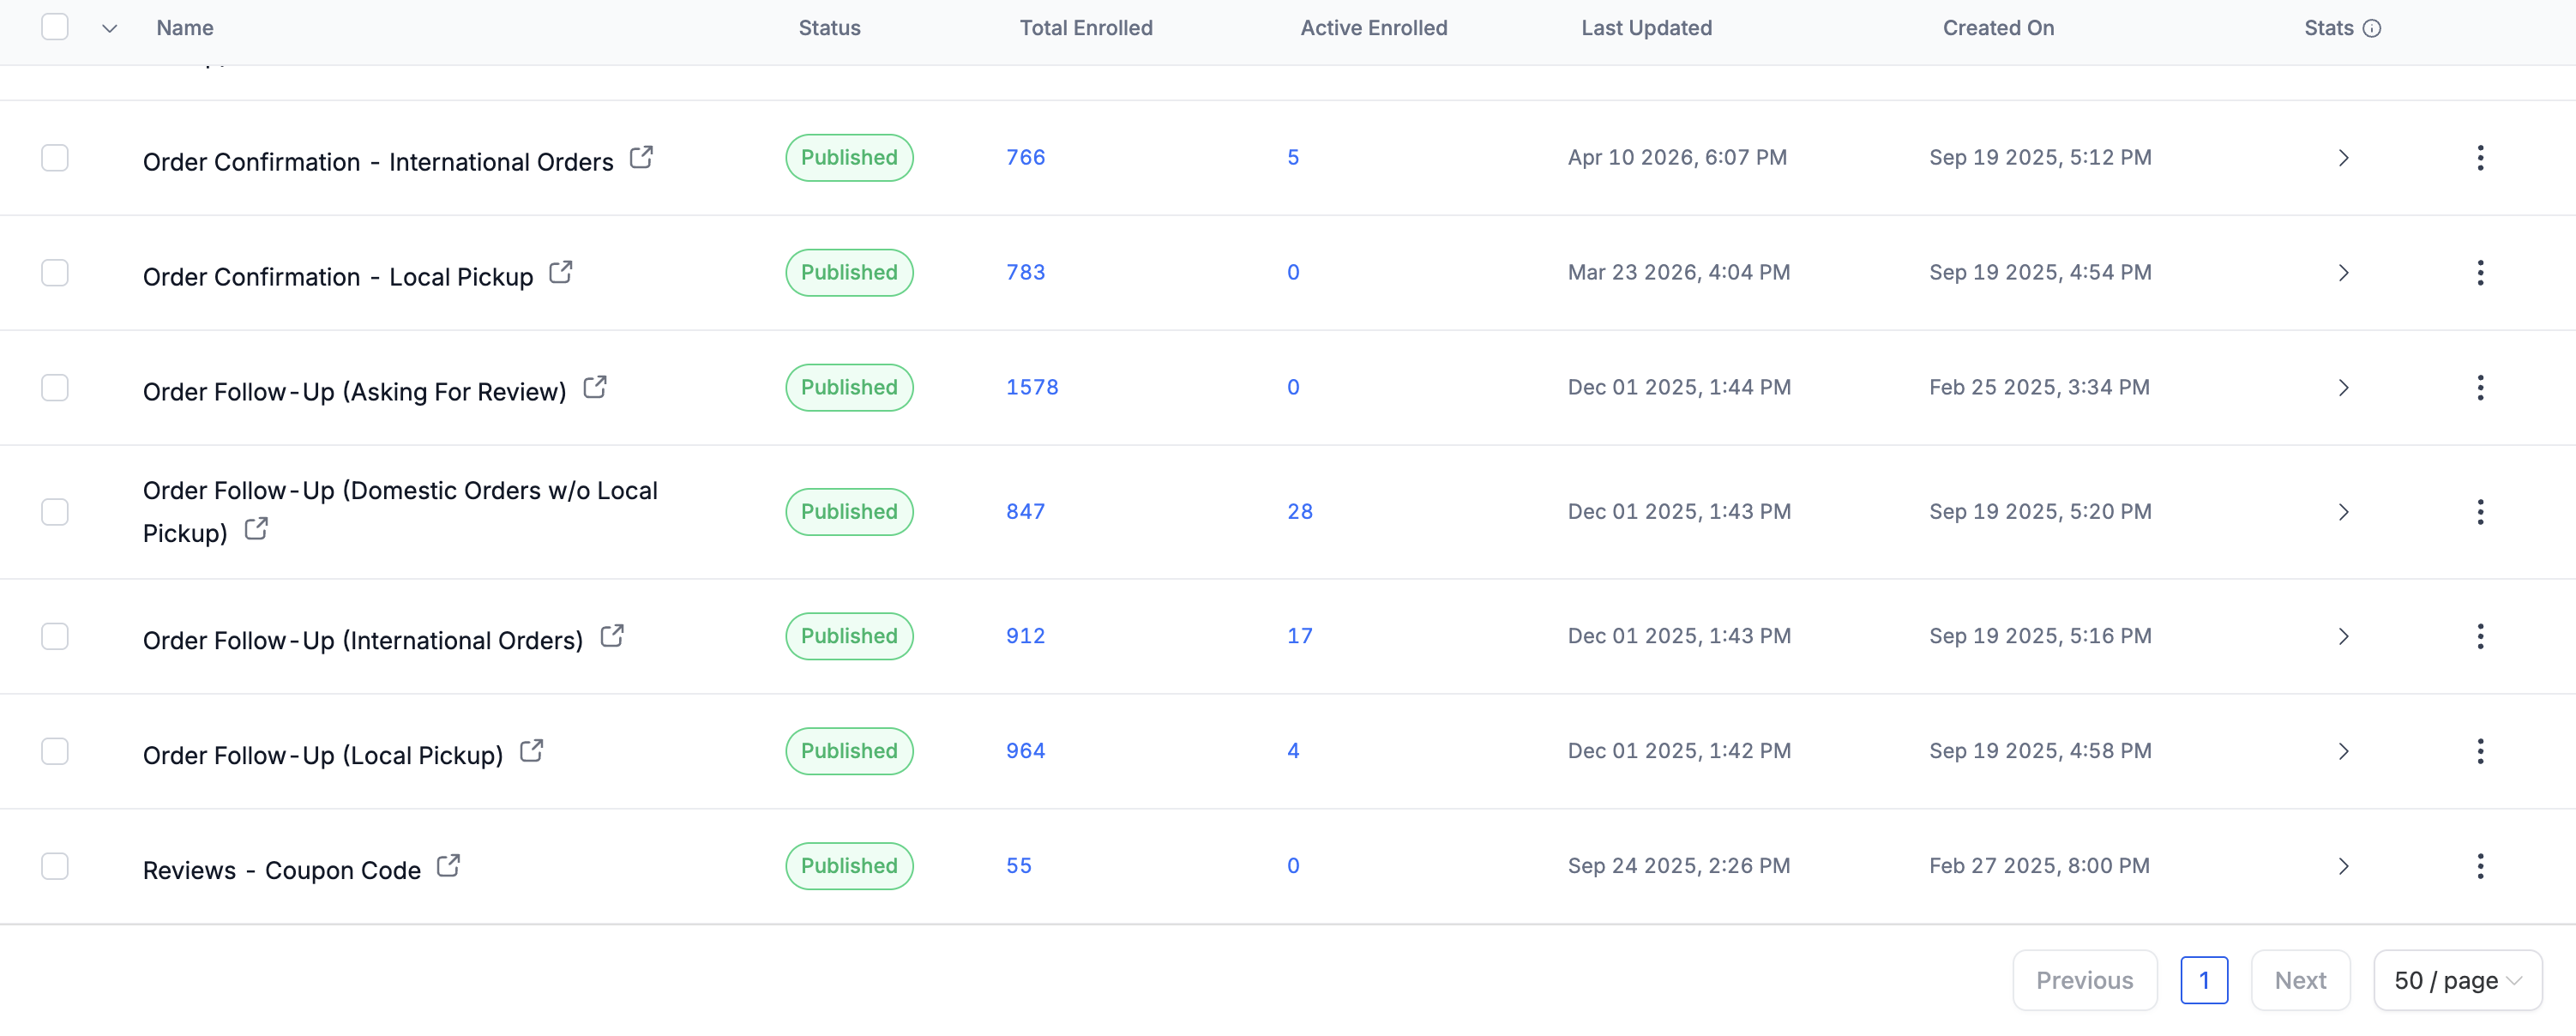Viewport: 2576px width, 1036px height.
Task: Open three-dot menu for Domestic Orders follow-up row
Action: click(x=2480, y=512)
